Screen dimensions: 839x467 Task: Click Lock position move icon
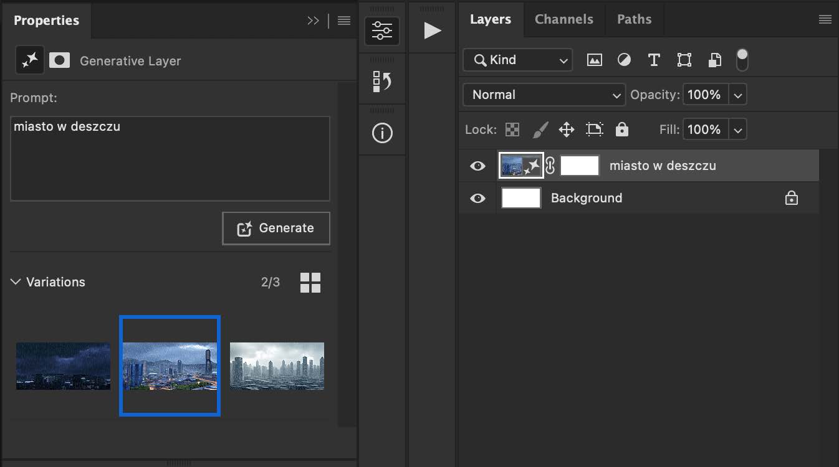(x=566, y=130)
